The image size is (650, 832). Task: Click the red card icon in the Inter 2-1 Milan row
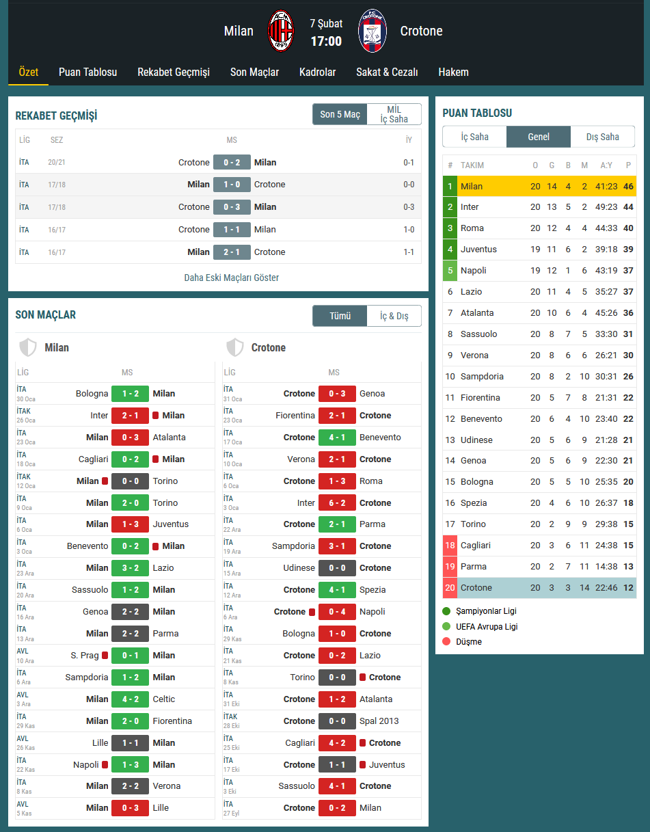click(x=156, y=416)
